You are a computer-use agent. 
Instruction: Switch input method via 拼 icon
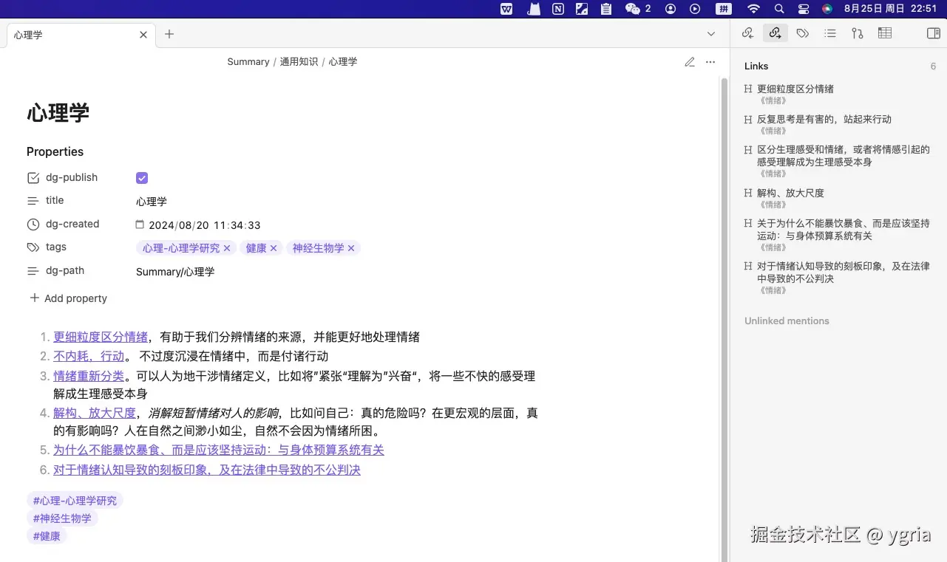724,9
